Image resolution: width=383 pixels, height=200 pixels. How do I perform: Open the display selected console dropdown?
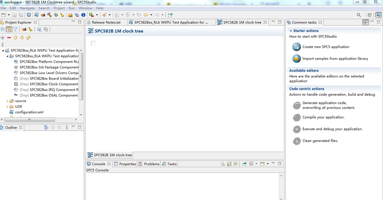coord(256,164)
